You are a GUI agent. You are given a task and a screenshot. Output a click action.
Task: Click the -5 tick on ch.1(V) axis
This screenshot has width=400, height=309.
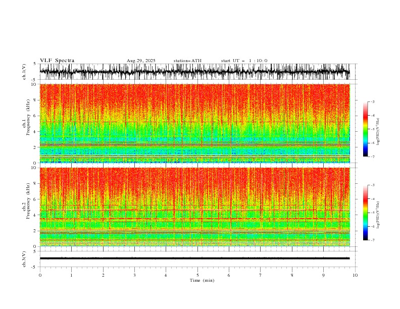(34, 80)
